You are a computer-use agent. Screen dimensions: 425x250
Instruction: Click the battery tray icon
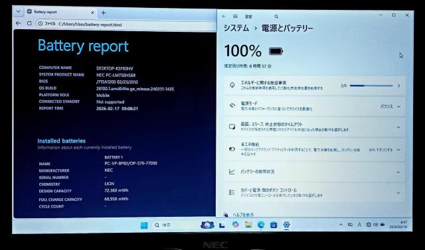(382, 225)
